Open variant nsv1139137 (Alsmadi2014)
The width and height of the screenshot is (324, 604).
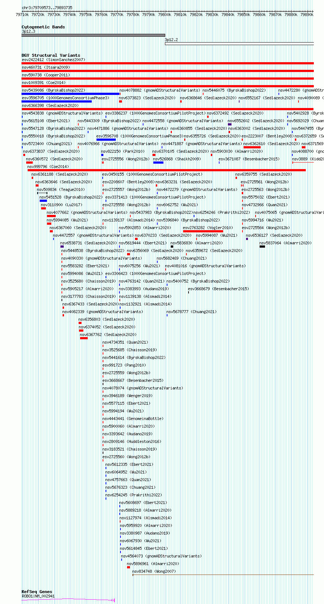(x=129, y=220)
